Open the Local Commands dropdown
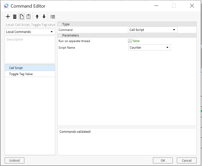 pyautogui.click(x=30, y=32)
